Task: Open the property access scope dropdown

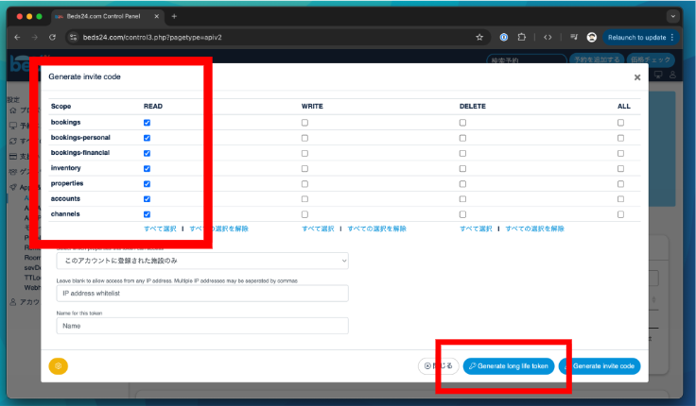Action: pos(202,261)
